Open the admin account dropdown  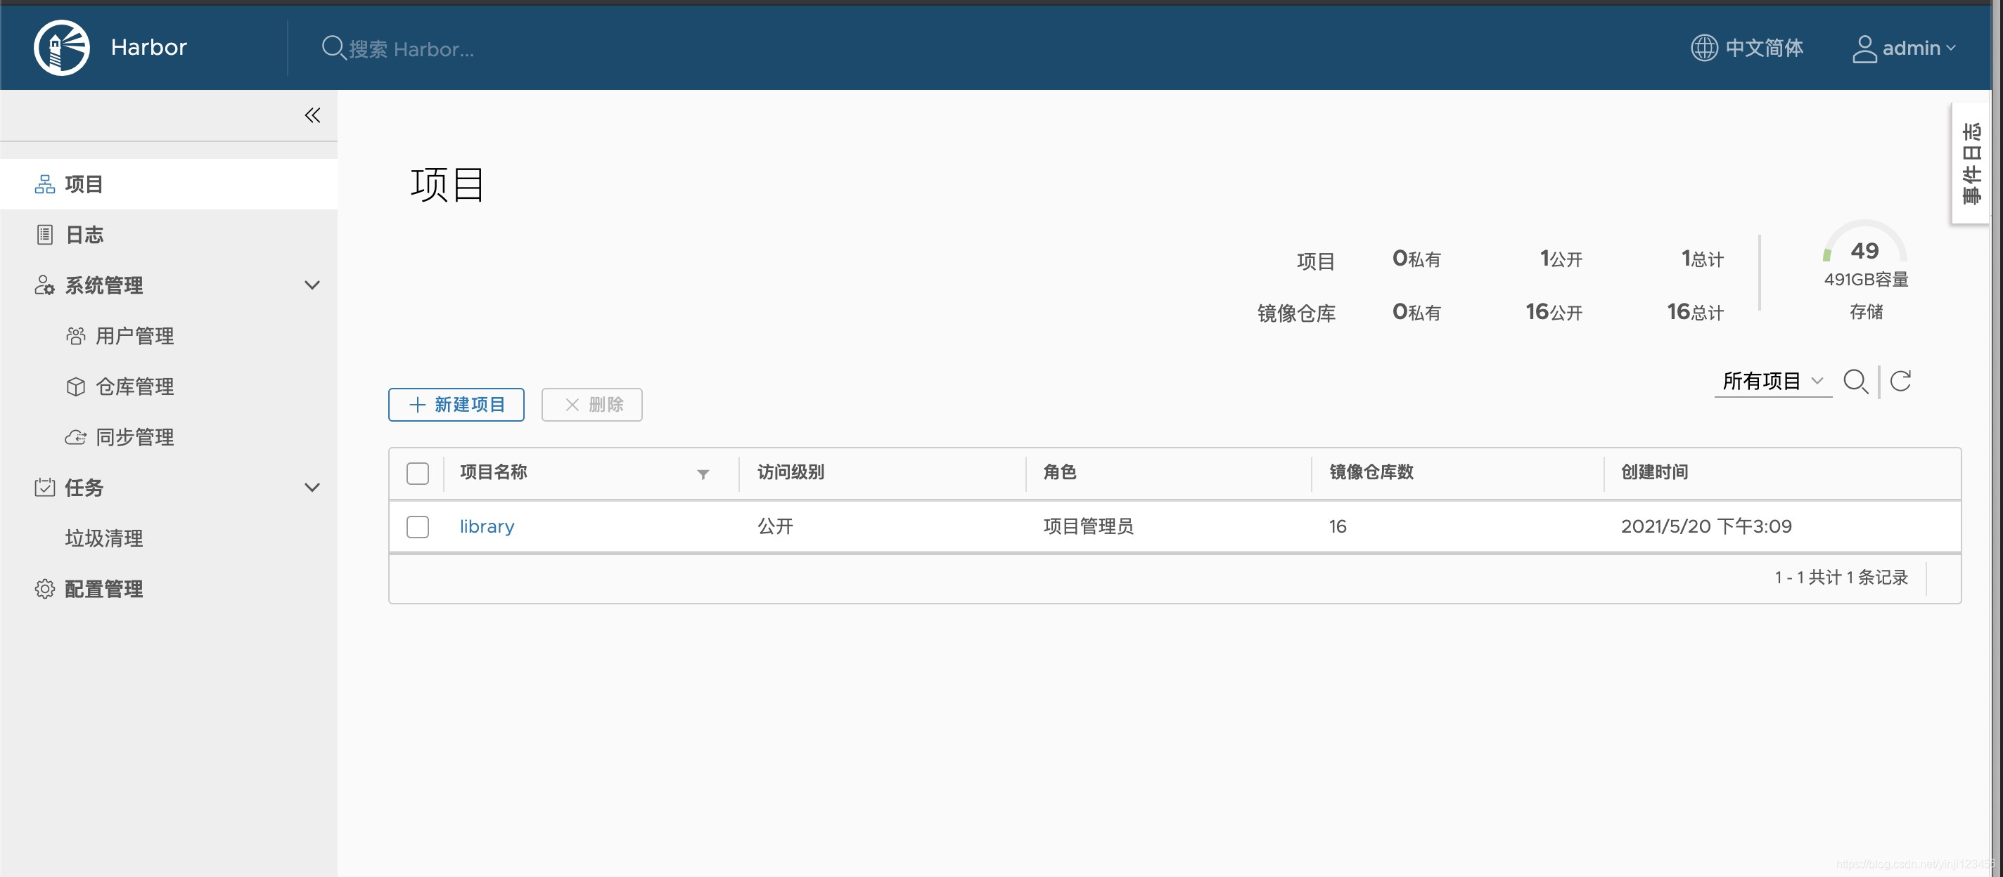1903,48
